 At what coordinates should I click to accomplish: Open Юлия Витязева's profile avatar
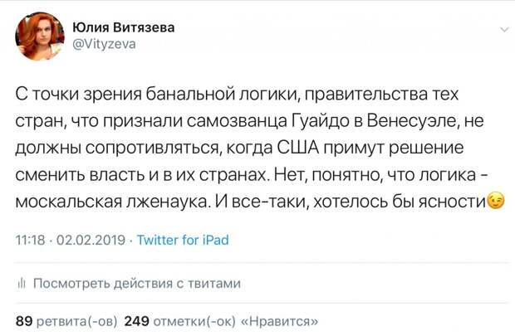coord(40,37)
